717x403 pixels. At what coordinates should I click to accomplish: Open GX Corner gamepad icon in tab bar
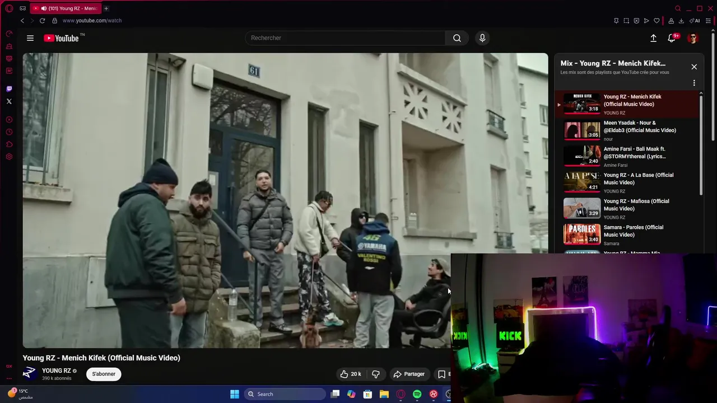tap(22, 8)
